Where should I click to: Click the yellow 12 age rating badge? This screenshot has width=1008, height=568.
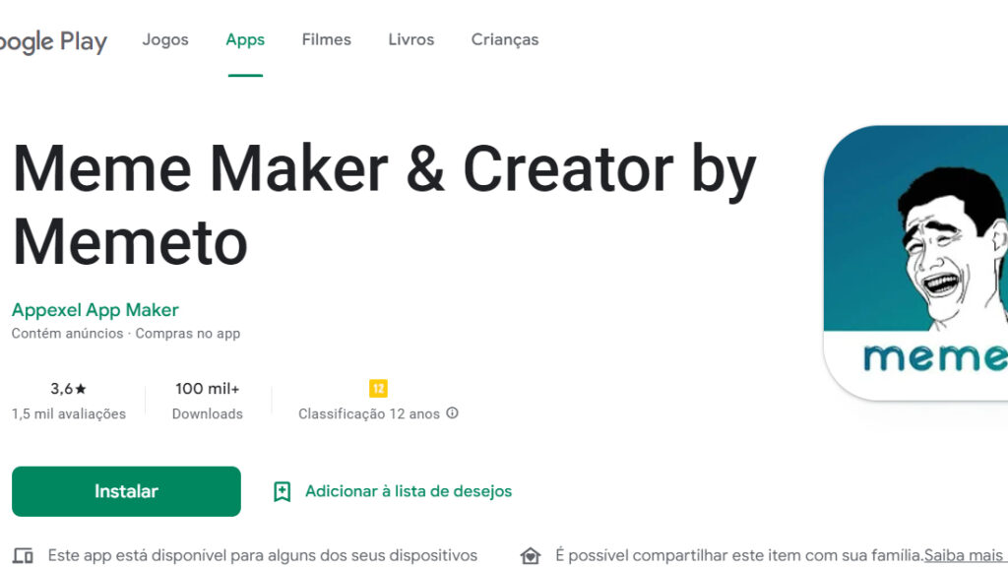tap(378, 388)
